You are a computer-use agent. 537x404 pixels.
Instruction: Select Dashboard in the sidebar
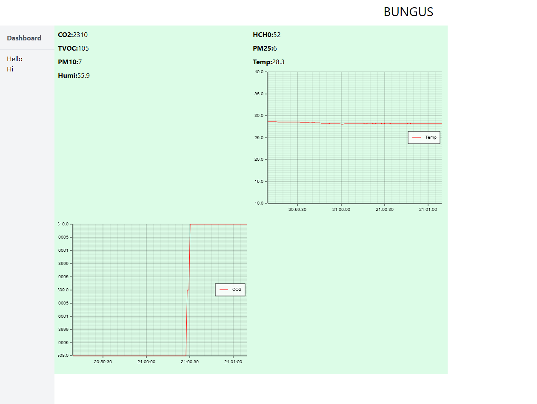24,38
